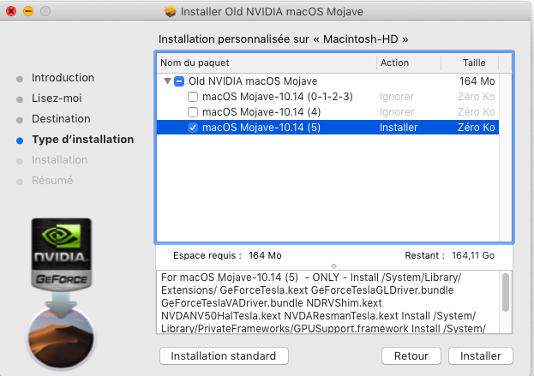Click the package icon in the title bar
The height and width of the screenshot is (376, 534).
pyautogui.click(x=170, y=12)
